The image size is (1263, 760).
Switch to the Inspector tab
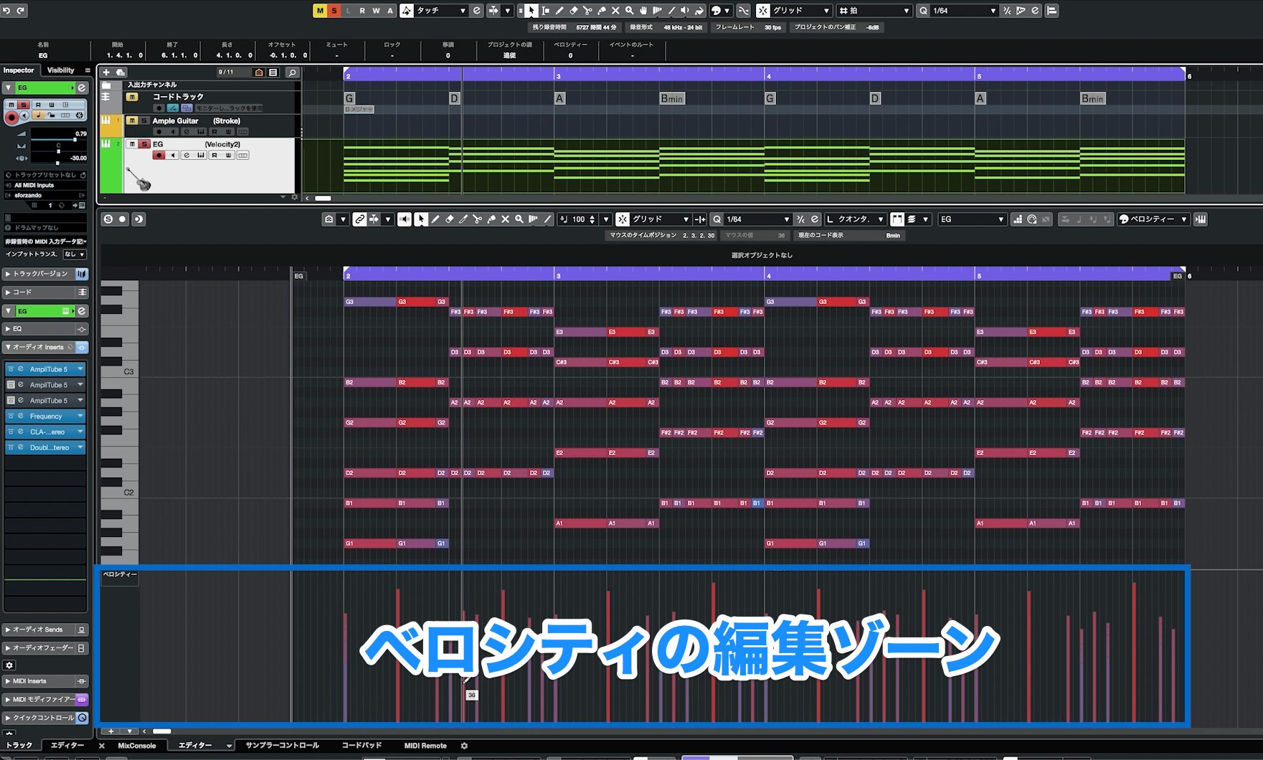click(x=19, y=70)
